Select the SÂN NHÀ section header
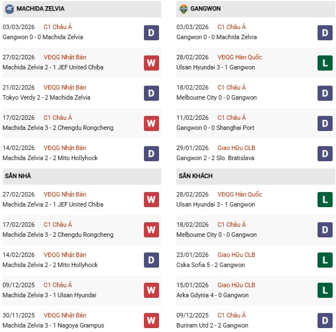The height and width of the screenshot is (332, 336). click(x=18, y=176)
